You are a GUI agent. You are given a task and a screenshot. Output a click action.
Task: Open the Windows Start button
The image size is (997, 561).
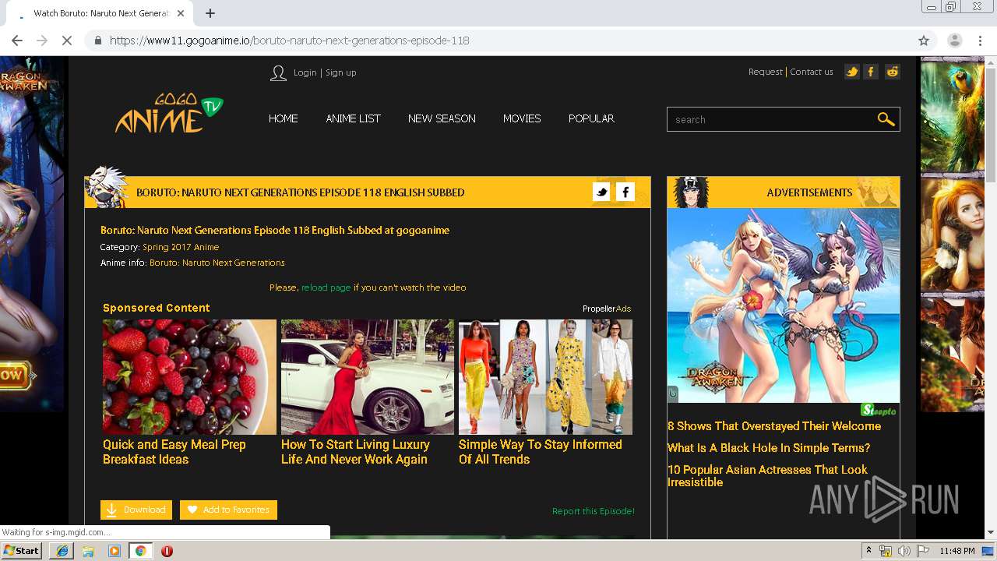tap(22, 551)
